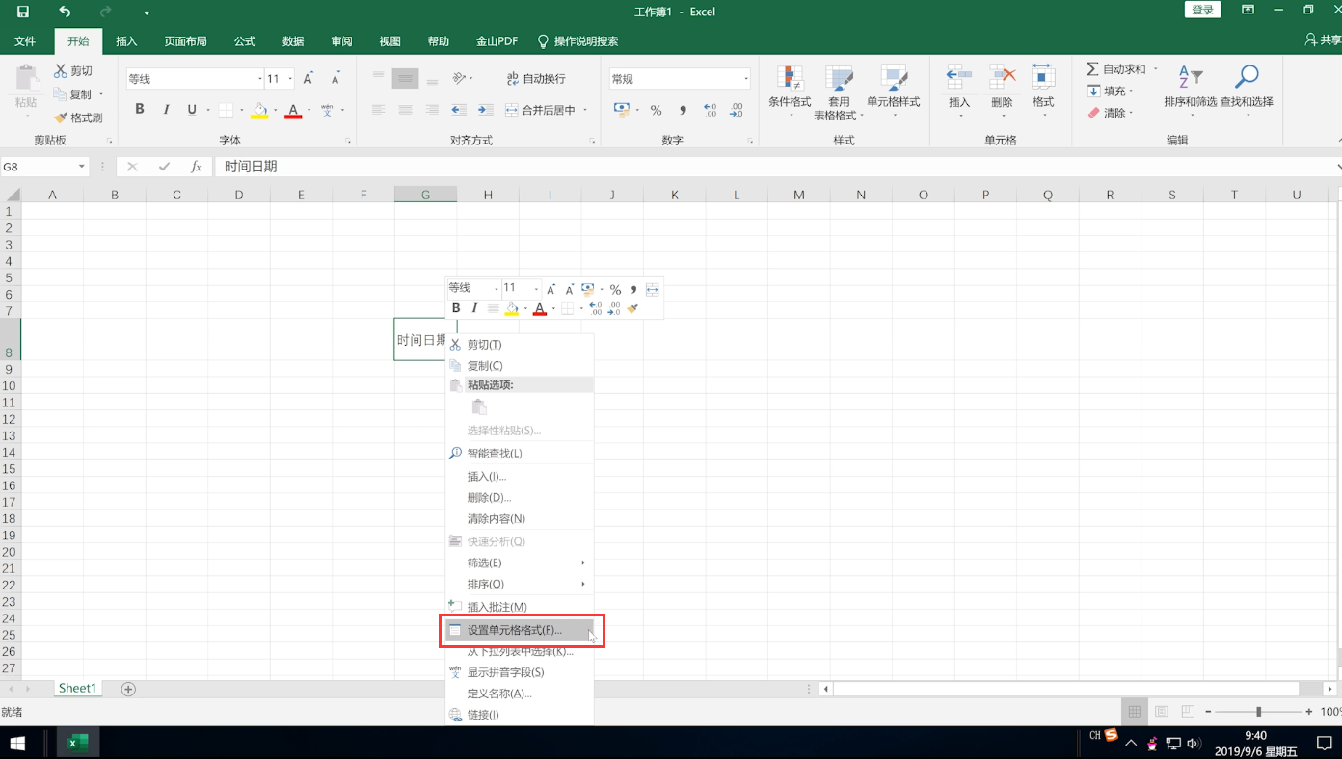
Task: Open Fill (填充) dropdown
Action: 1110,91
